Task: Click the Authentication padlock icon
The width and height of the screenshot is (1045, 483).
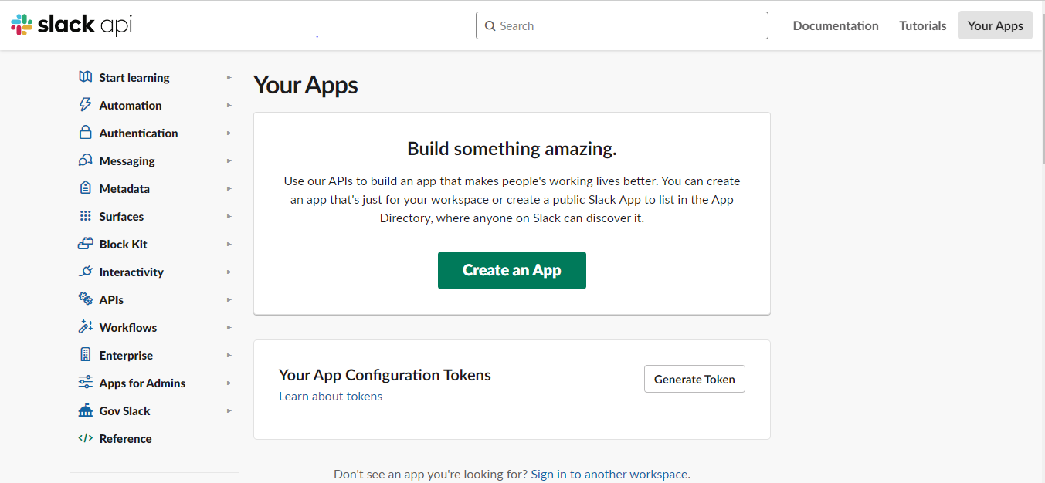Action: tap(86, 133)
